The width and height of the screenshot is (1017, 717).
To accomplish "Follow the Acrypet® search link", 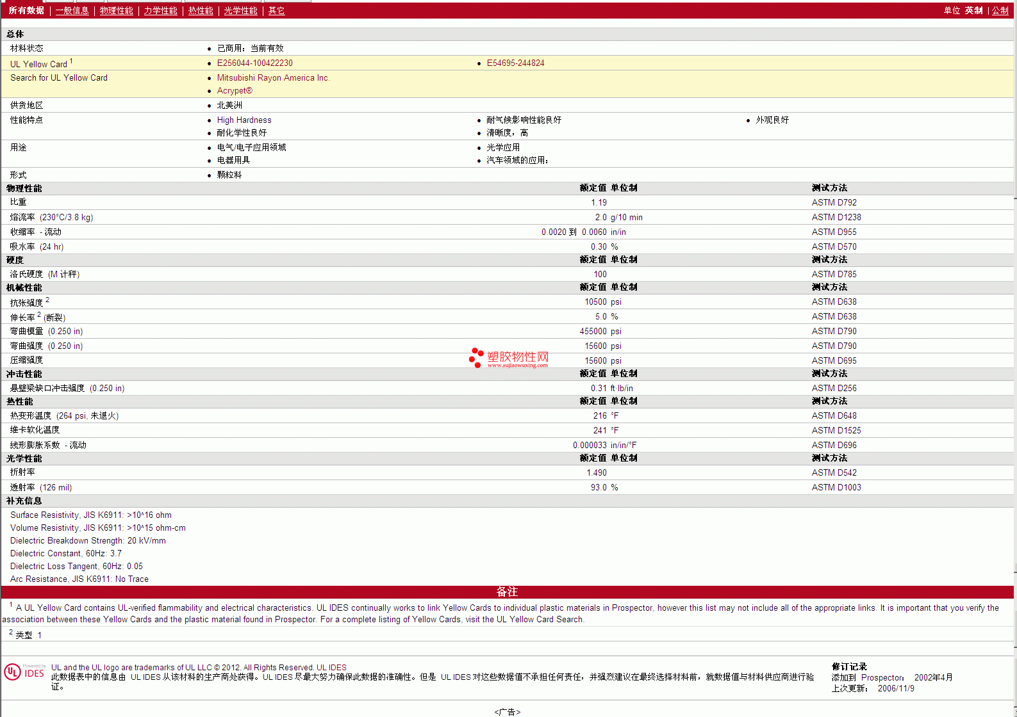I will [x=235, y=91].
